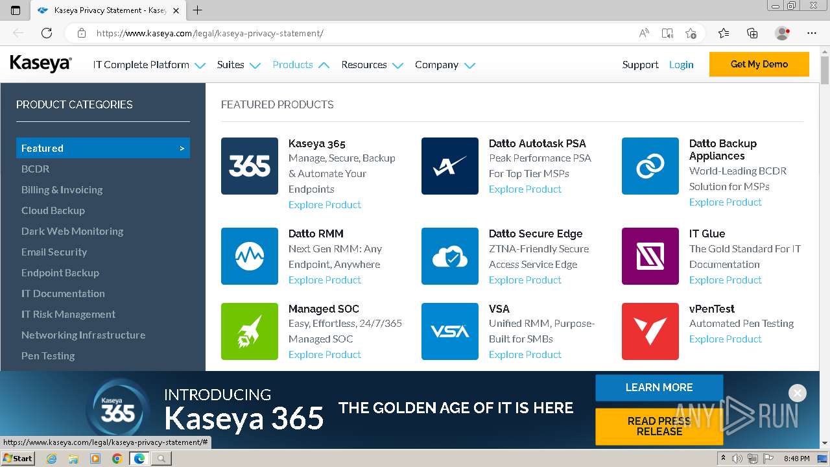
Task: Click the READ PRESS RELEASE button
Action: (659, 426)
